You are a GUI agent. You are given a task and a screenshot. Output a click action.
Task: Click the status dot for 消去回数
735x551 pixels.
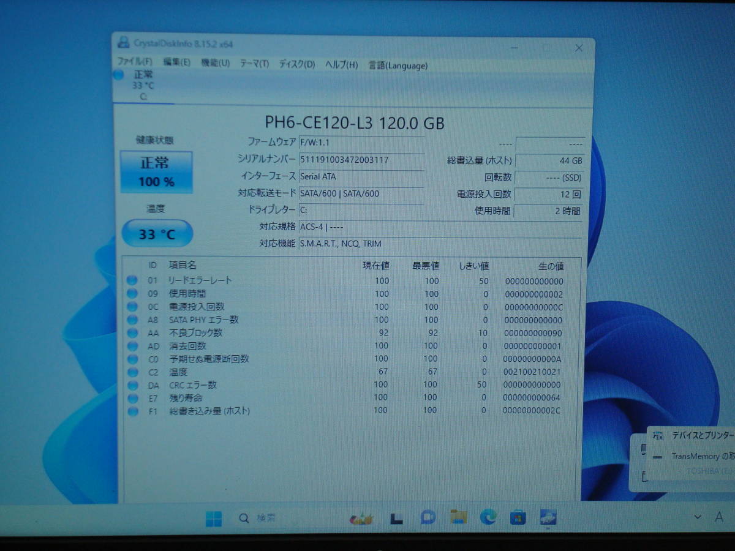[x=132, y=346]
